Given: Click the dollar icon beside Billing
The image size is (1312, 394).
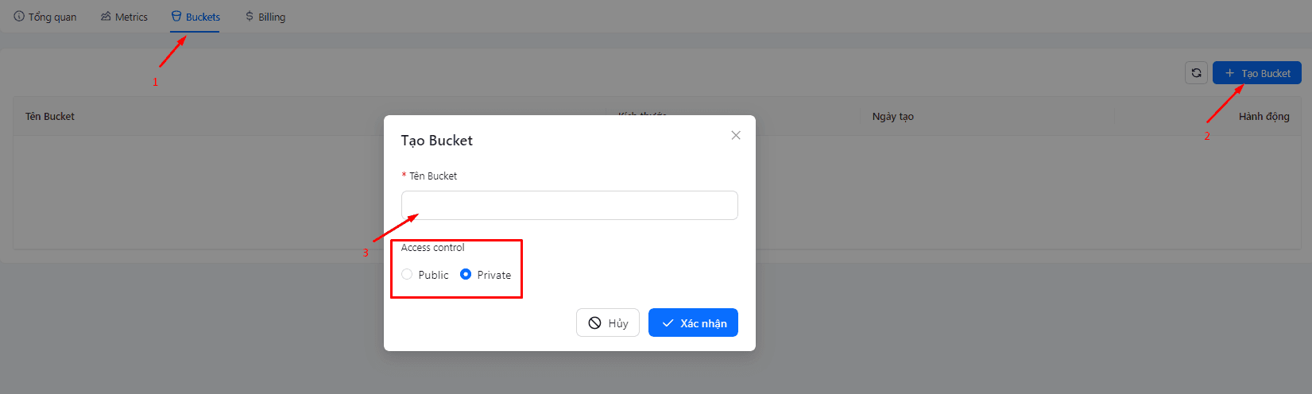Looking at the screenshot, I should point(250,16).
